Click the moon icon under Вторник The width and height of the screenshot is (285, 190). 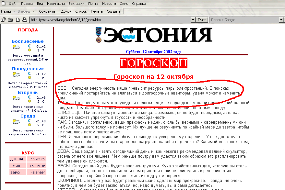(x=30, y=97)
